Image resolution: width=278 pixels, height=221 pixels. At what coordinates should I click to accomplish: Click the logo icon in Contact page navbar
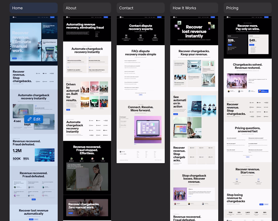(121, 17)
